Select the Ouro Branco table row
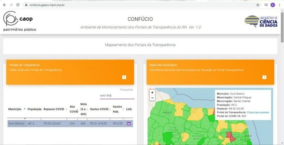Viewport: 284px width, 145px height. coord(70,124)
